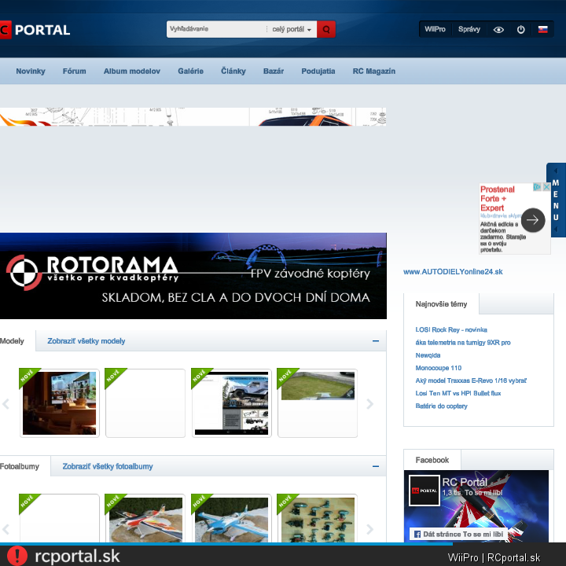Visit www.AUTODIELYonline24.sk link

point(453,272)
